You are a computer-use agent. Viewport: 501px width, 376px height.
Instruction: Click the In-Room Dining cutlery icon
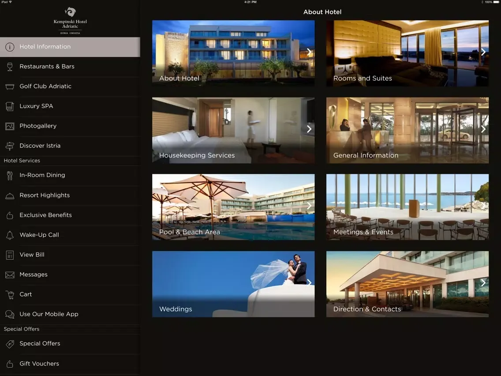10,176
